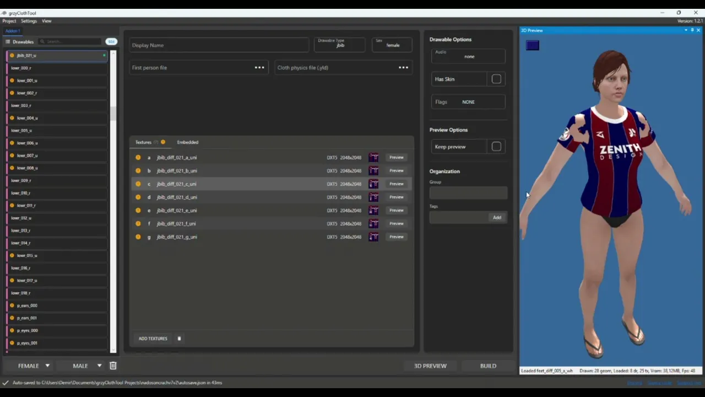Click the ADD TEXTURES button
Image resolution: width=705 pixels, height=397 pixels.
click(x=153, y=339)
